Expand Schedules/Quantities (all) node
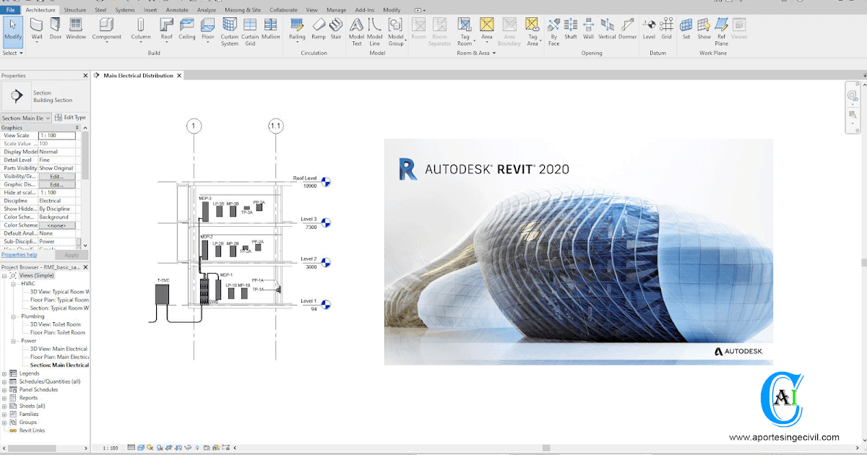 click(x=4, y=381)
